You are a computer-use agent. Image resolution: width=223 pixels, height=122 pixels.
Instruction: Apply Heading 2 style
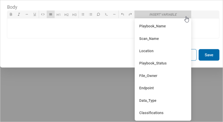(66, 14)
